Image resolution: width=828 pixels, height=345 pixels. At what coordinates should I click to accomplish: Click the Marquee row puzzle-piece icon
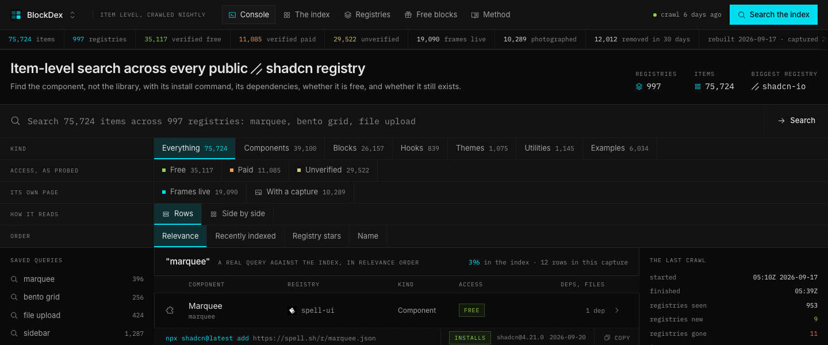(170, 310)
